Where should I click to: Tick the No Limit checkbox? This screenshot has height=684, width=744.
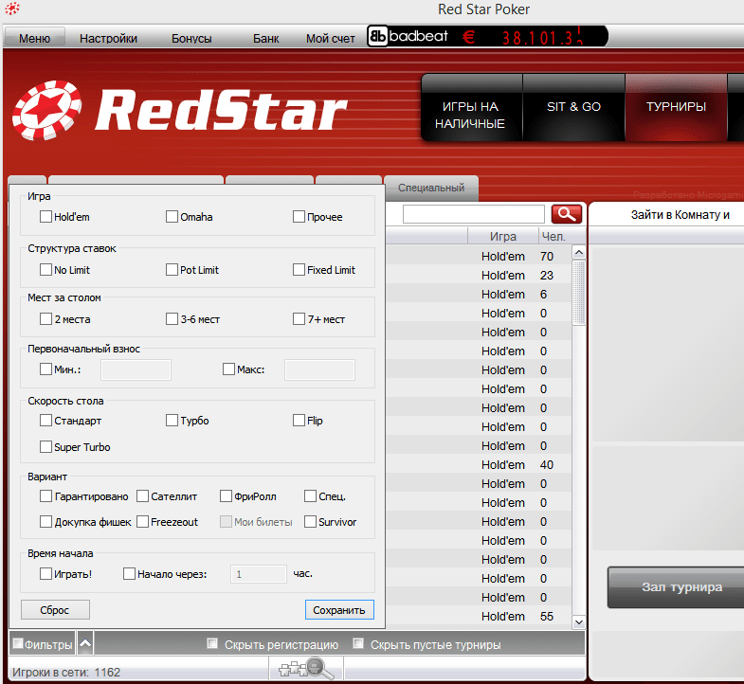pos(46,270)
